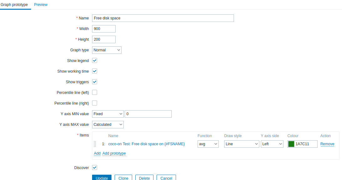
Task: Focus the Height field showing 200
Action: (104, 39)
